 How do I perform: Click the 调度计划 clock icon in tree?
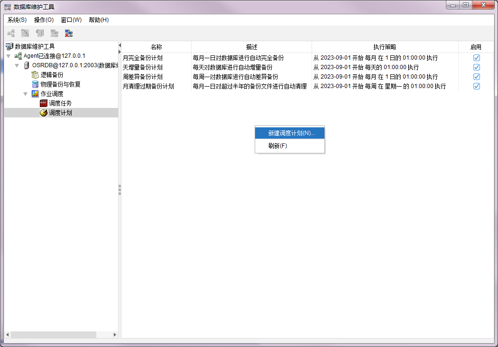(44, 113)
